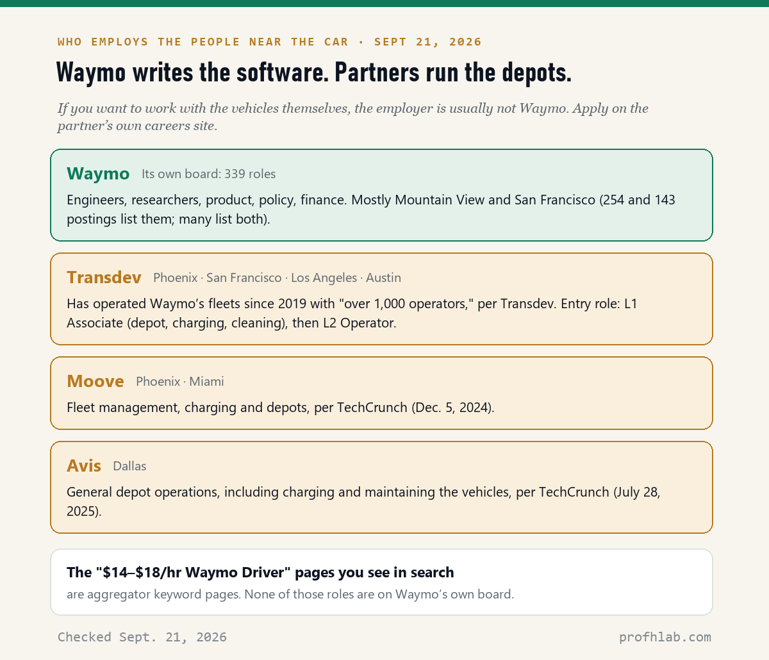This screenshot has width=769, height=660.
Task: Click the 'Phoenix · San Francisco · Los Angeles · Austin' locations
Action: (x=277, y=278)
